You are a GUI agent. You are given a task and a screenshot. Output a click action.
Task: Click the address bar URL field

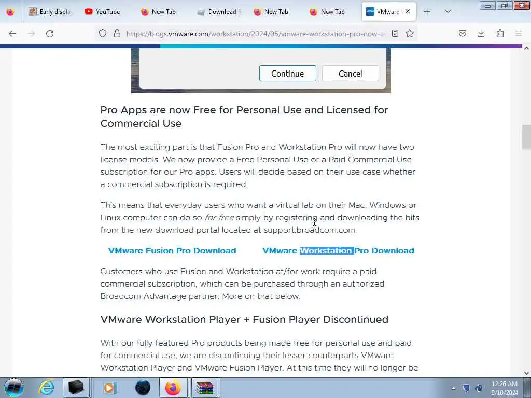pyautogui.click(x=256, y=34)
